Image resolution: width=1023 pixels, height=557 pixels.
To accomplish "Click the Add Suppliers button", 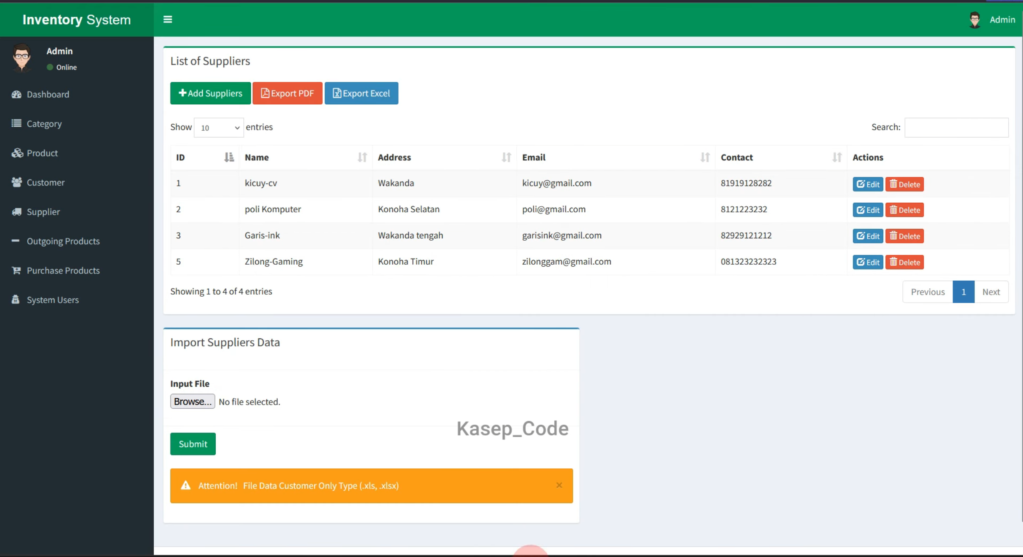I will [211, 93].
